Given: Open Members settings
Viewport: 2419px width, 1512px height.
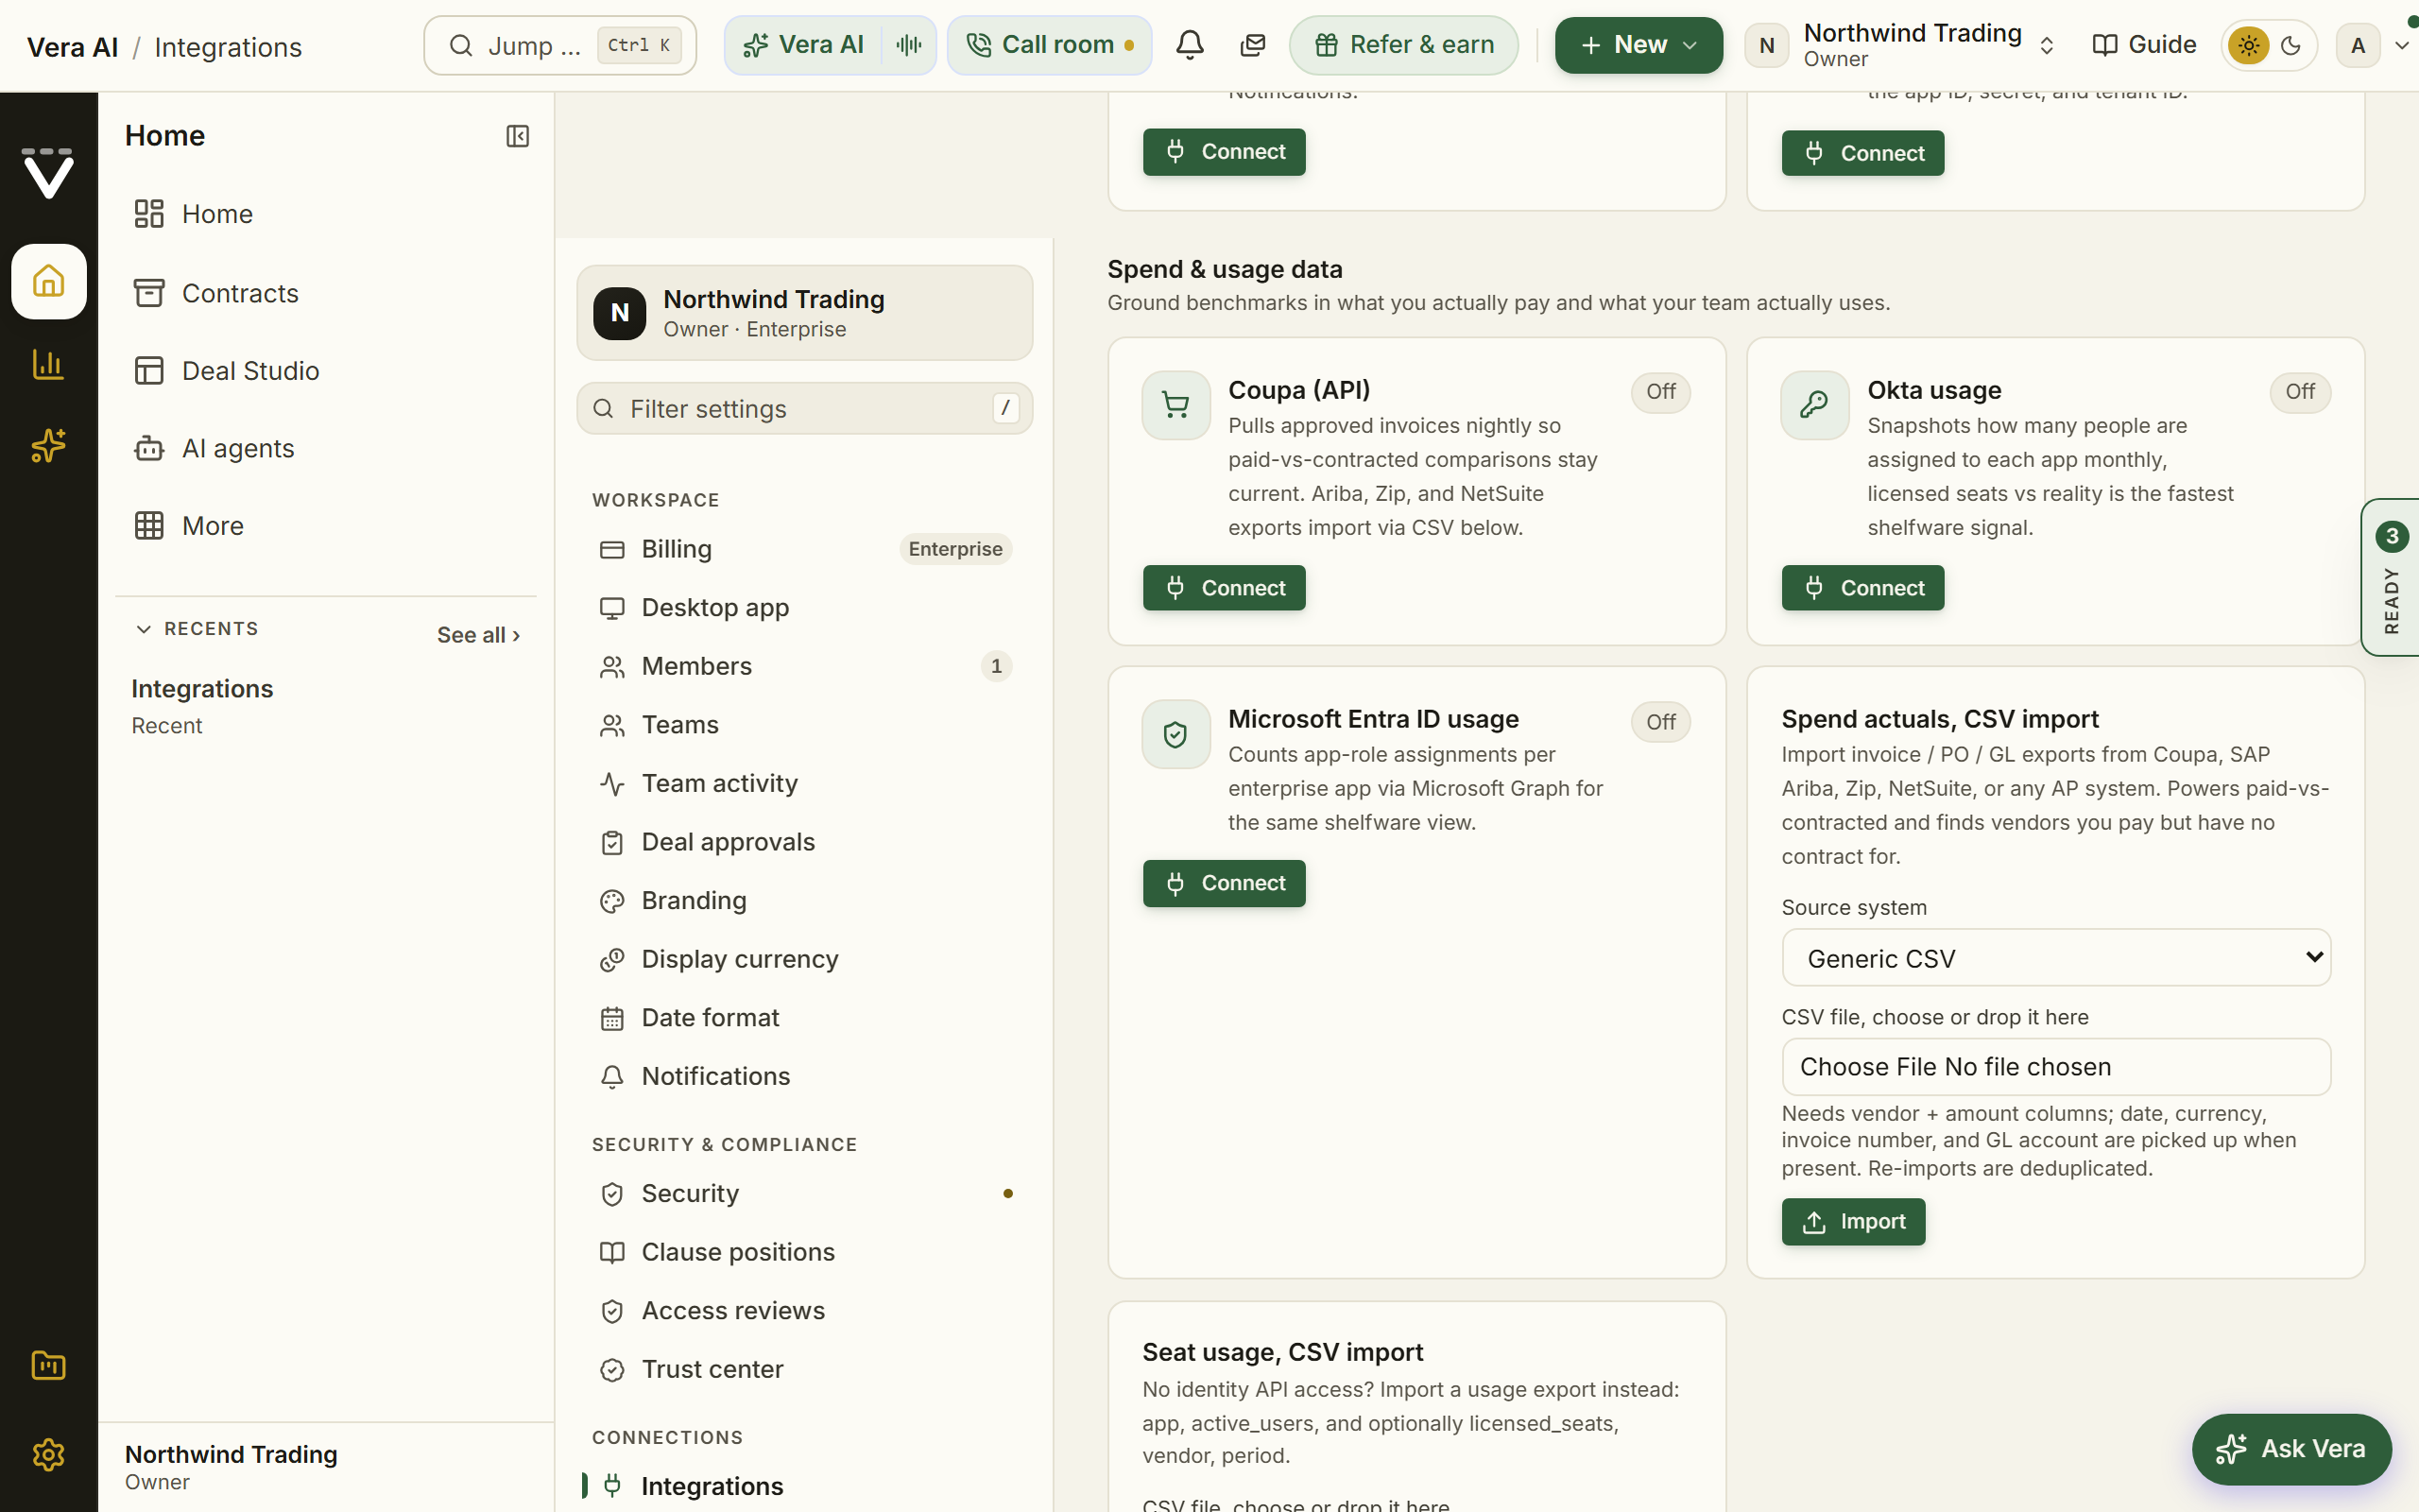Looking at the screenshot, I should point(805,666).
